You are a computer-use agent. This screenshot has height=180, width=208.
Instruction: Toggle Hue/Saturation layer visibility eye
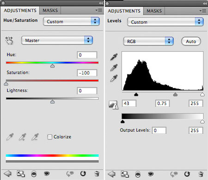click(47, 174)
